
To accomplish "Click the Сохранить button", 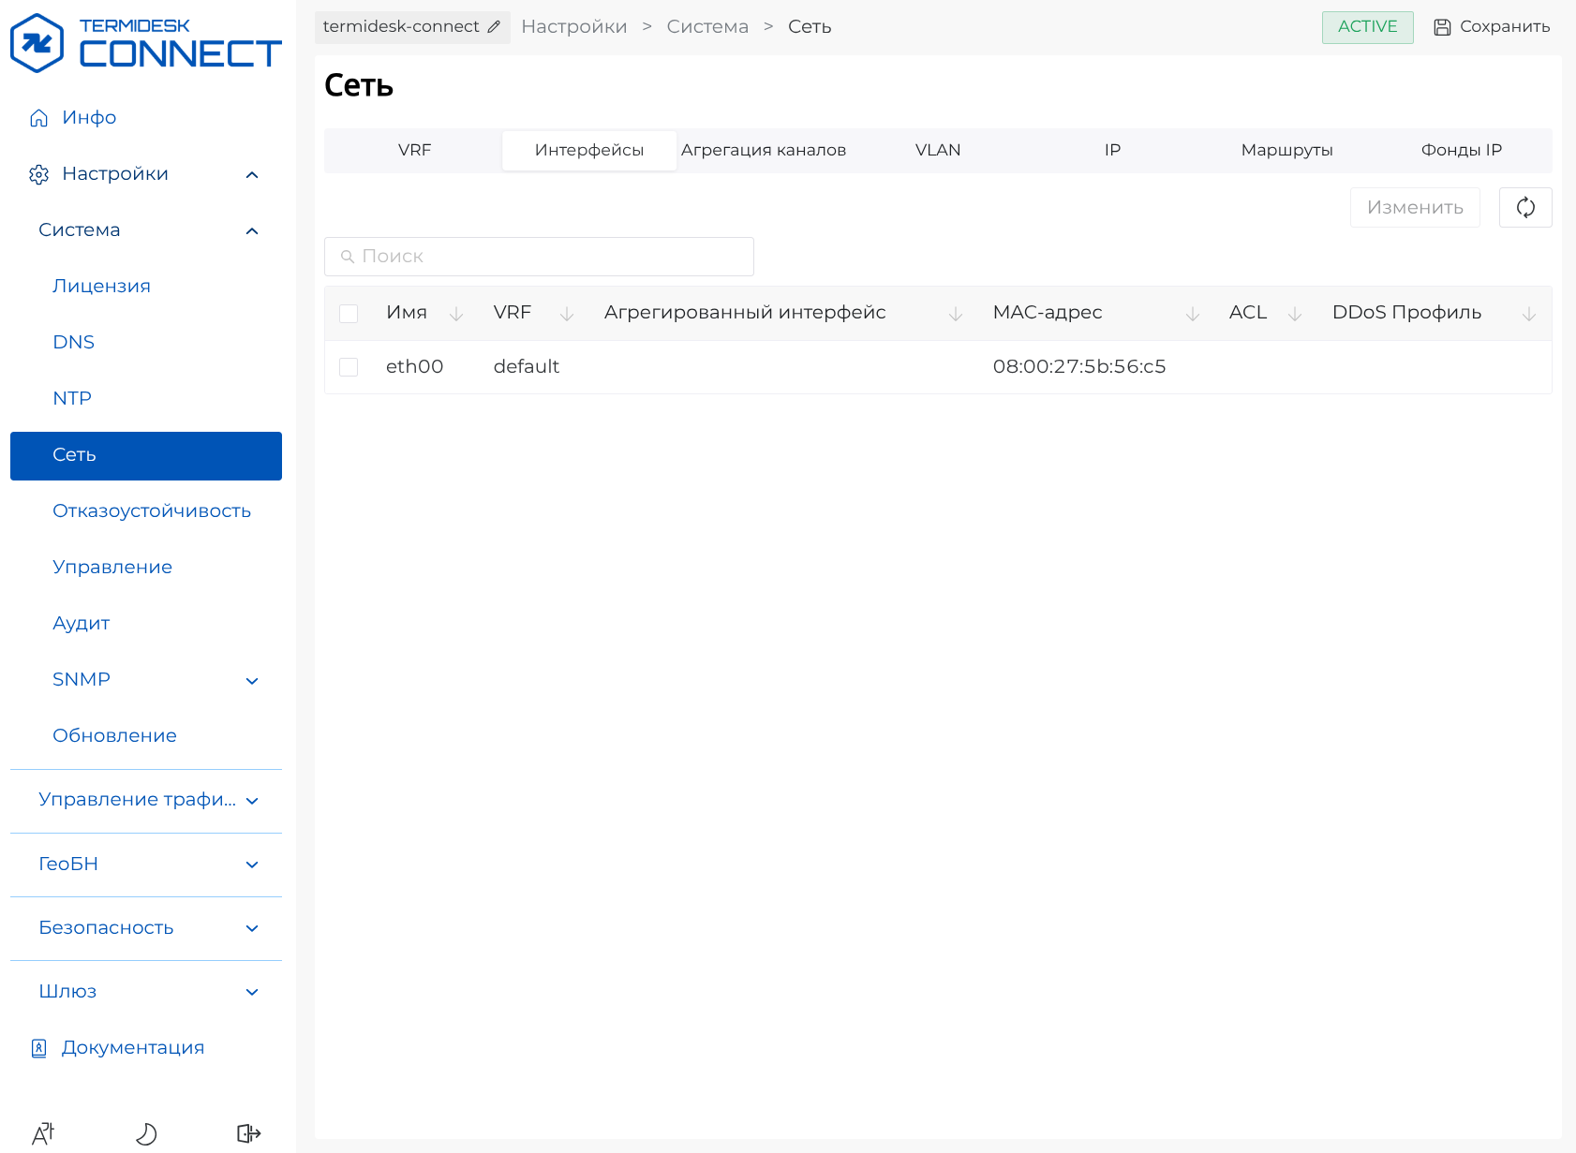I will pos(1492,27).
